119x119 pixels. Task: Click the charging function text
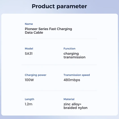(71, 54)
